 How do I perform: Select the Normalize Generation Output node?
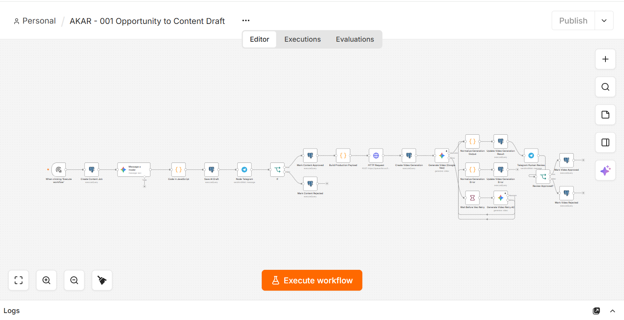pos(472,142)
